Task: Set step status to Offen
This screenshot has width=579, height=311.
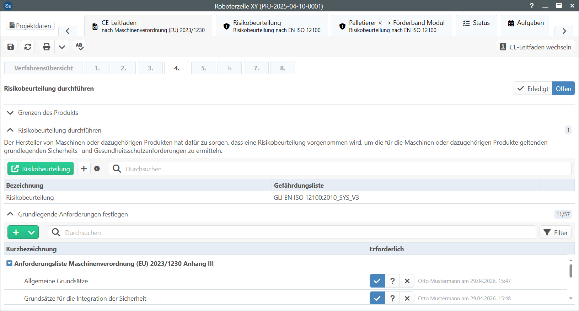Action: (563, 89)
